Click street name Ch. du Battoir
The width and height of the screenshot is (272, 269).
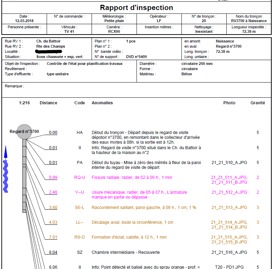tap(48, 41)
